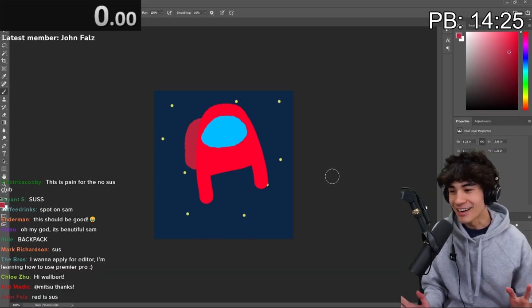Select the Magic Wand tool
532x308 pixels.
coord(4,53)
